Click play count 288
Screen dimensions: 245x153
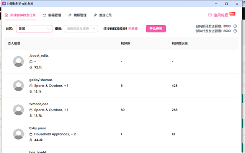click(x=175, y=110)
